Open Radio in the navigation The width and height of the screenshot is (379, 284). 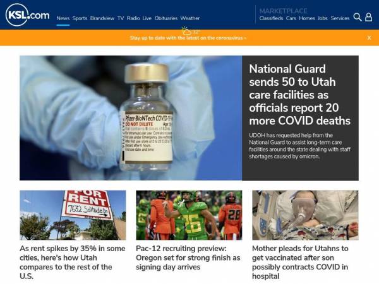coord(133,18)
